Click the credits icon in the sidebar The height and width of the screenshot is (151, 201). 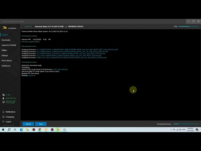point(3,95)
